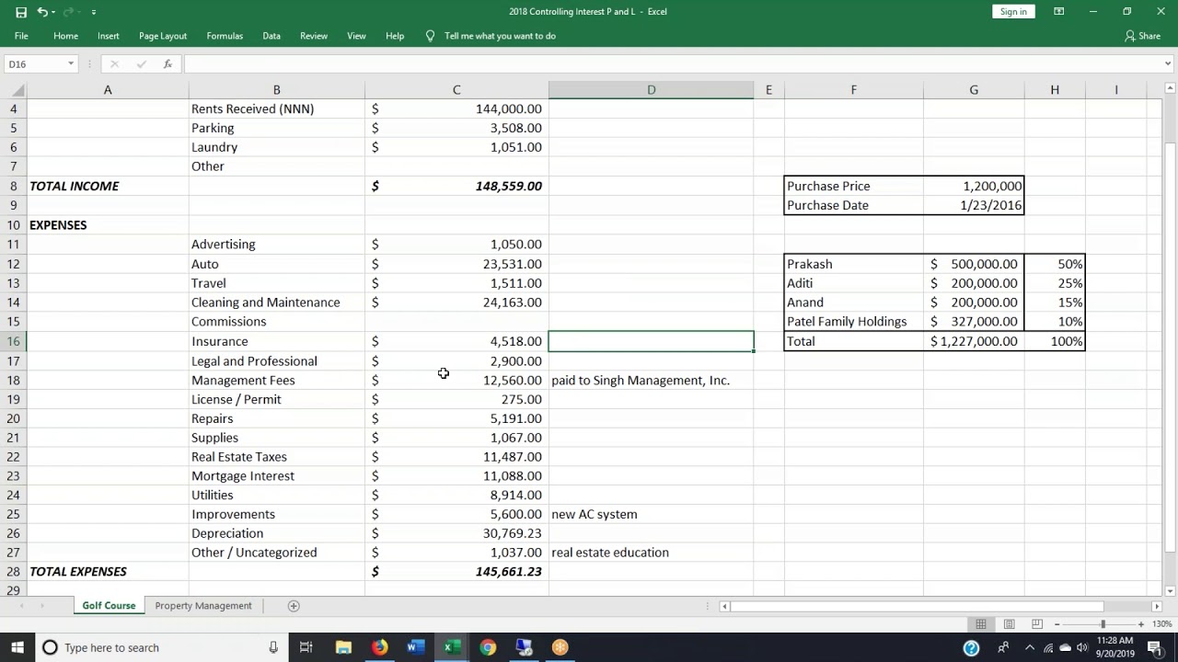Select the cell 'paid to Singh Management, Inc.'
The width and height of the screenshot is (1178, 662).
click(x=651, y=380)
